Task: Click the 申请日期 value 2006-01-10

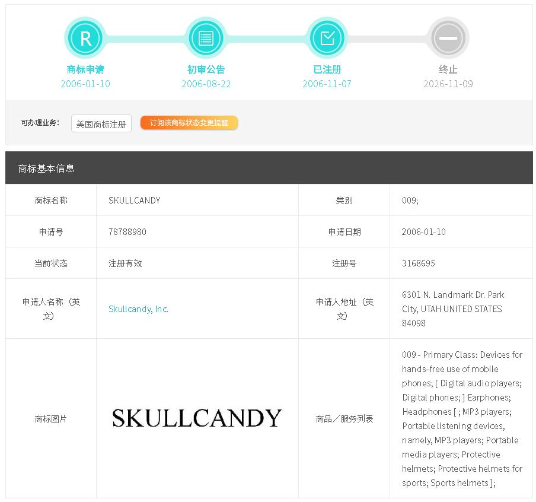Action: [424, 232]
